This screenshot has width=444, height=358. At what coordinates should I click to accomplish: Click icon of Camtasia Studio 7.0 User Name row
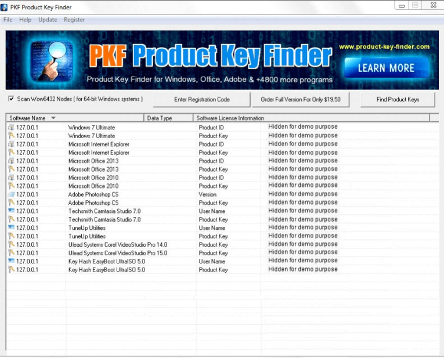(11, 211)
